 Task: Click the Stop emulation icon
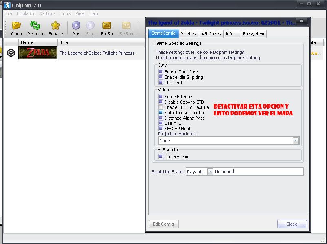[x=90, y=25]
